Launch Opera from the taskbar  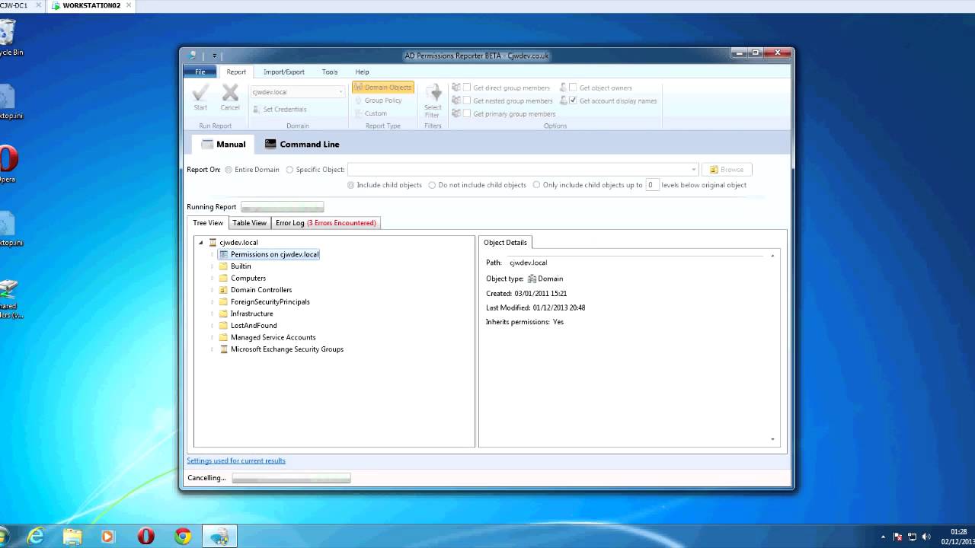145,536
